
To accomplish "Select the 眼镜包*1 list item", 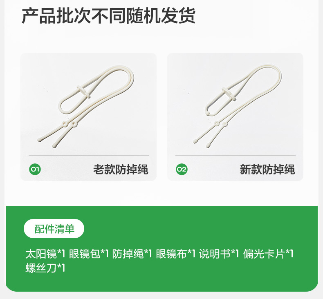I will point(89,254).
